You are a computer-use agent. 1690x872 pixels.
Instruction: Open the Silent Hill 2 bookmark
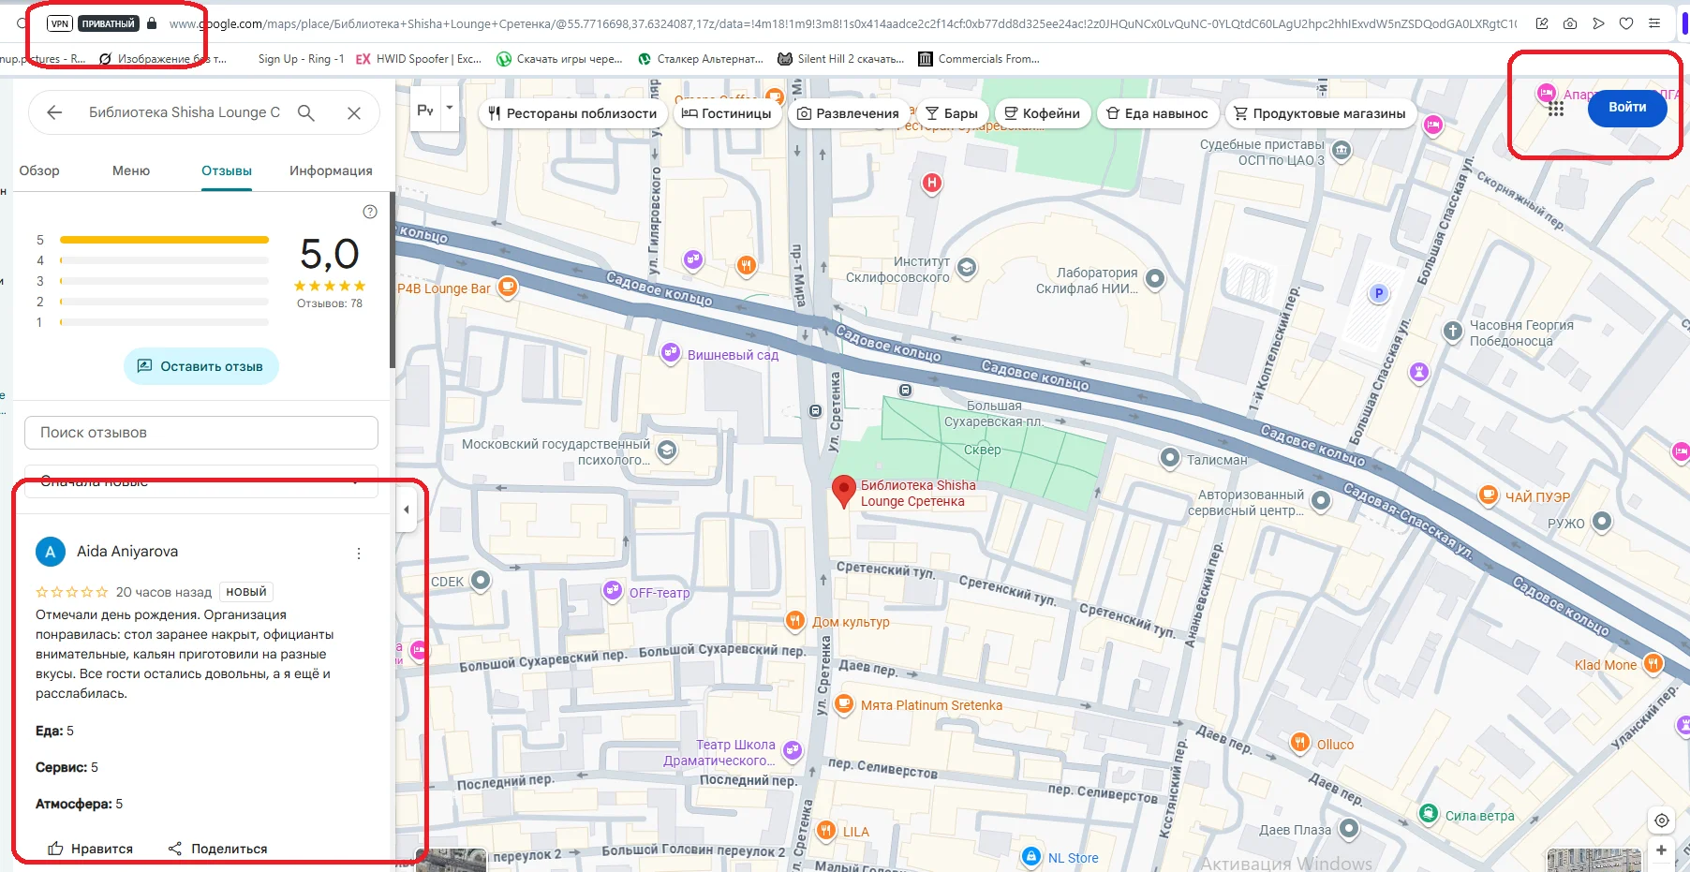pos(841,59)
